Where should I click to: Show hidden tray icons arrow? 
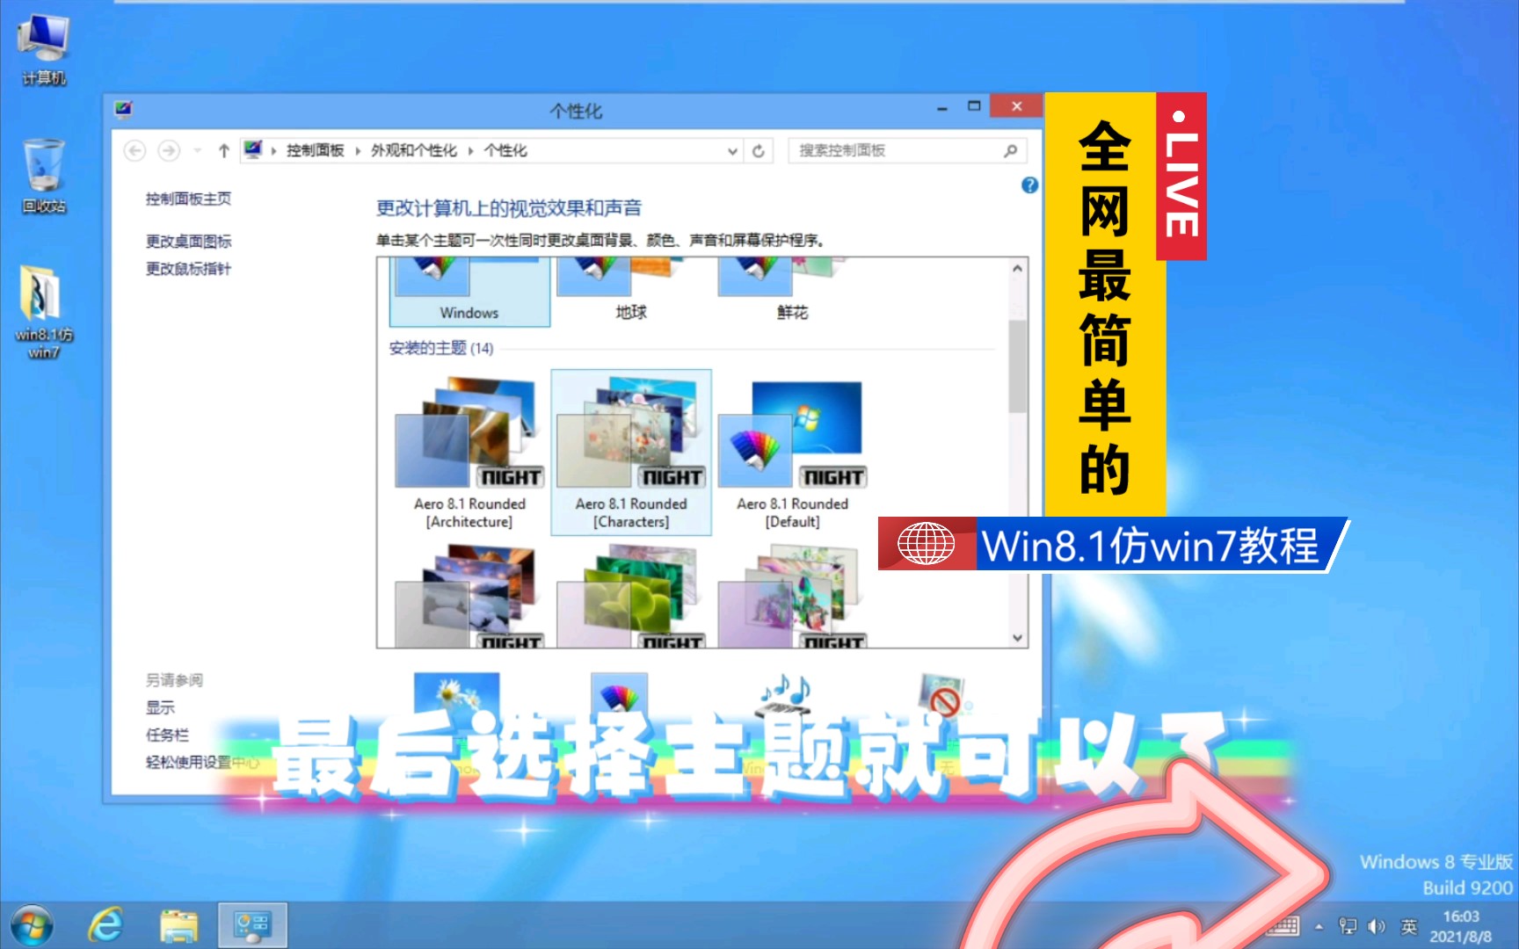coord(1319,927)
